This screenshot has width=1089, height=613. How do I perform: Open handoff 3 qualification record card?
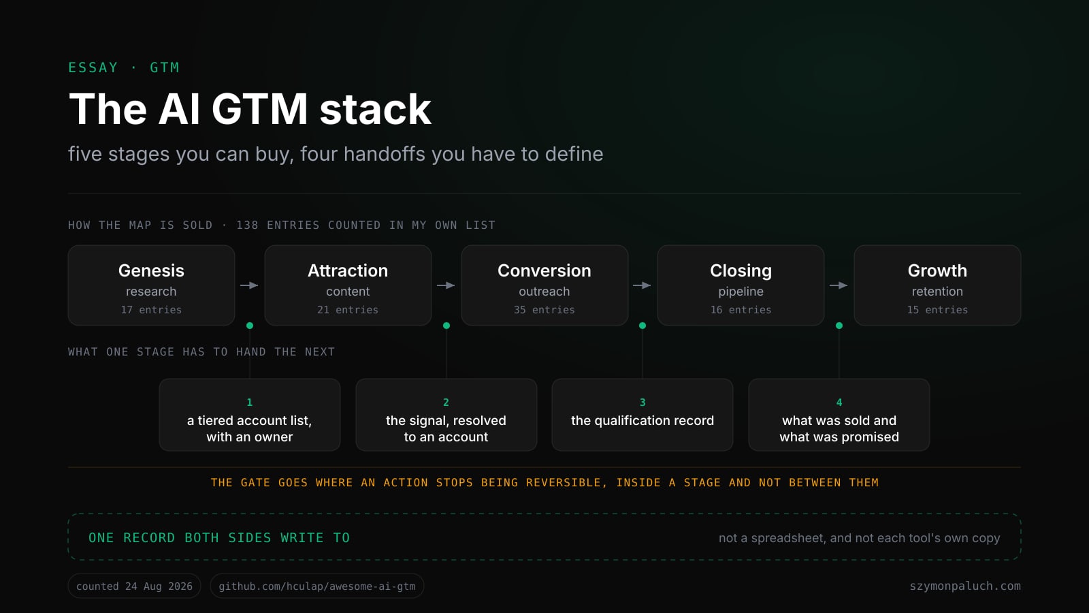[x=643, y=415]
